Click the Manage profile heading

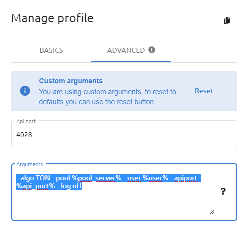(52, 18)
